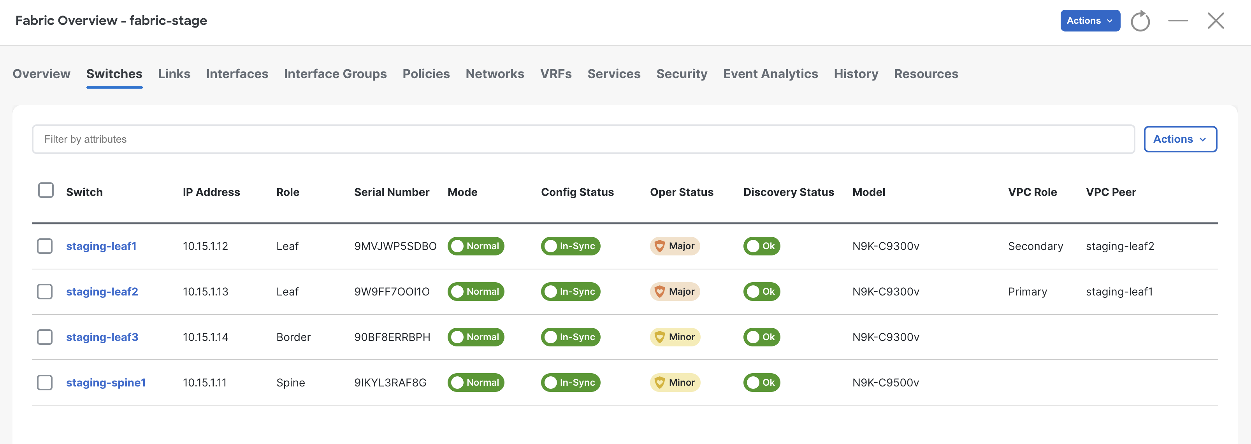Image resolution: width=1251 pixels, height=444 pixels.
Task: Switch to the Overview tab
Action: pos(41,74)
